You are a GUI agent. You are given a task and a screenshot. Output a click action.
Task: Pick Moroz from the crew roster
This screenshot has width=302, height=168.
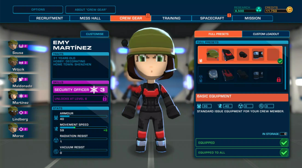click(13, 128)
